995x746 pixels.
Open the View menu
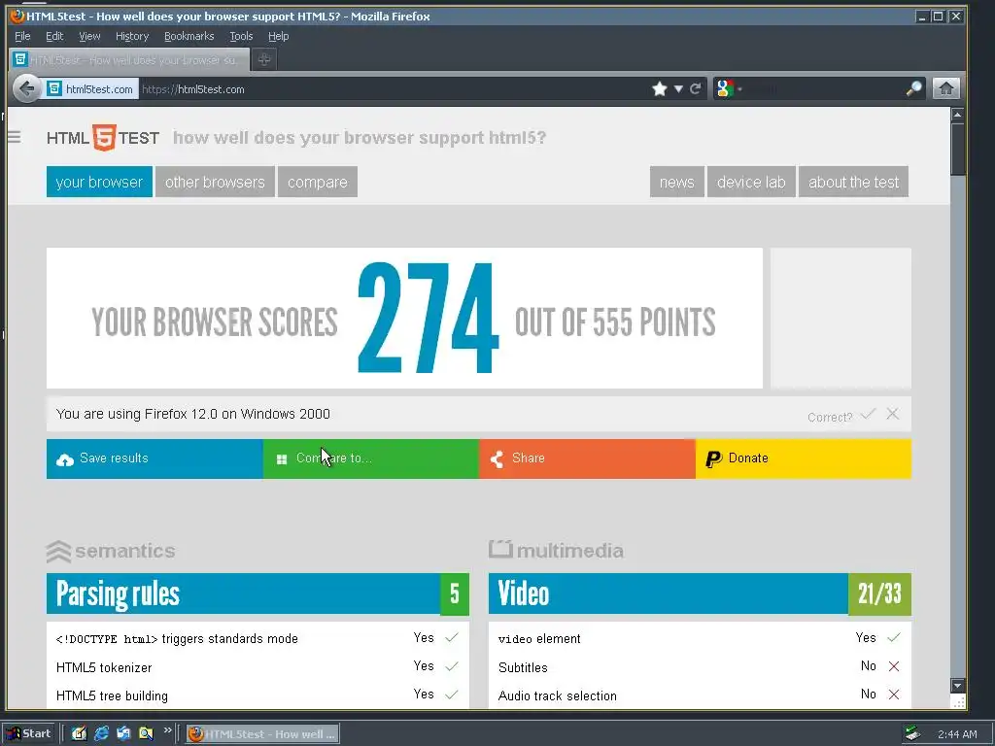(89, 36)
